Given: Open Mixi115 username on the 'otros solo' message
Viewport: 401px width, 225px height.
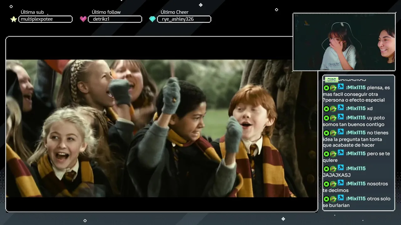Looking at the screenshot, I should 356,199.
